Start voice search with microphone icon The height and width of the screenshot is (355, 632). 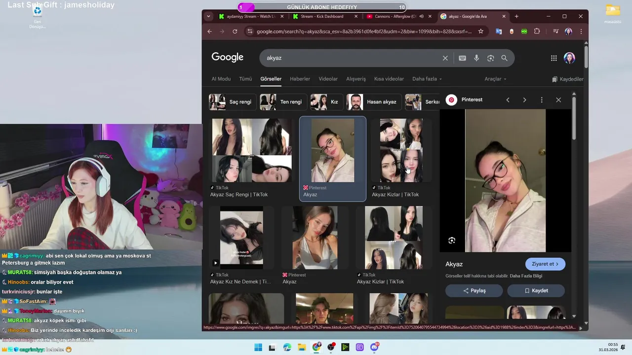476,58
